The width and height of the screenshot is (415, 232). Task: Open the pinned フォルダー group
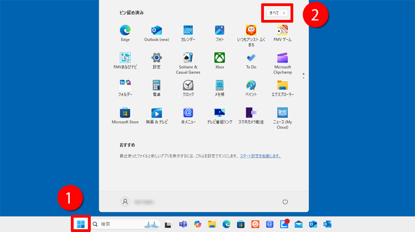tap(125, 88)
